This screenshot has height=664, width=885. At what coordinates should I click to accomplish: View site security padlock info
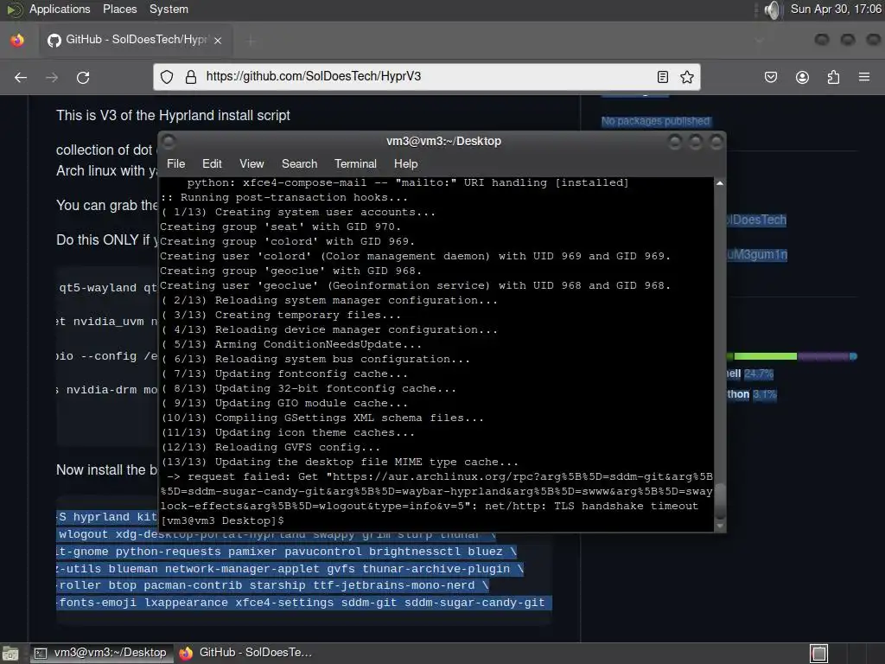[x=191, y=77]
